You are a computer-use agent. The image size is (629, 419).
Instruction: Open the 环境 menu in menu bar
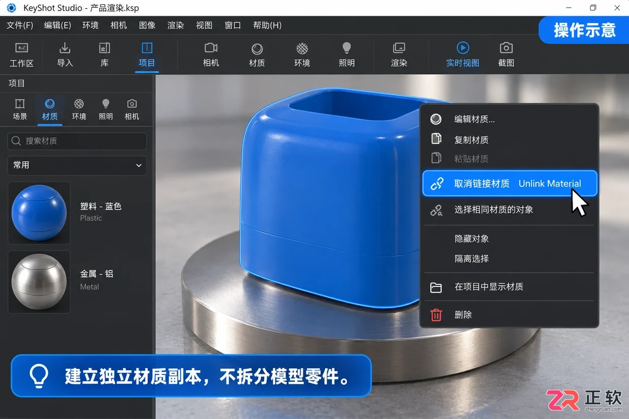coord(90,25)
